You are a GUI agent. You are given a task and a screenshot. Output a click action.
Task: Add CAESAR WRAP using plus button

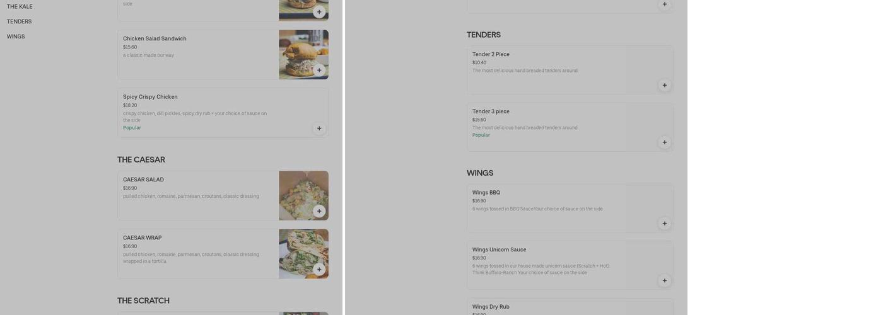[x=319, y=270]
